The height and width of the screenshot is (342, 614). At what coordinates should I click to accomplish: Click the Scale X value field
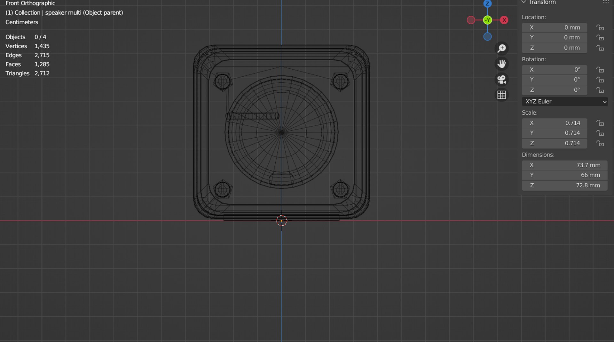tap(555, 123)
